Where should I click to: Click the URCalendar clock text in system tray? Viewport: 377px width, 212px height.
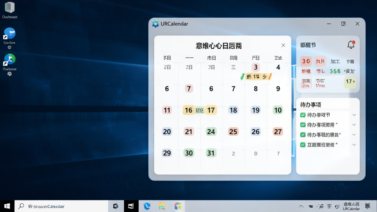click(x=351, y=206)
